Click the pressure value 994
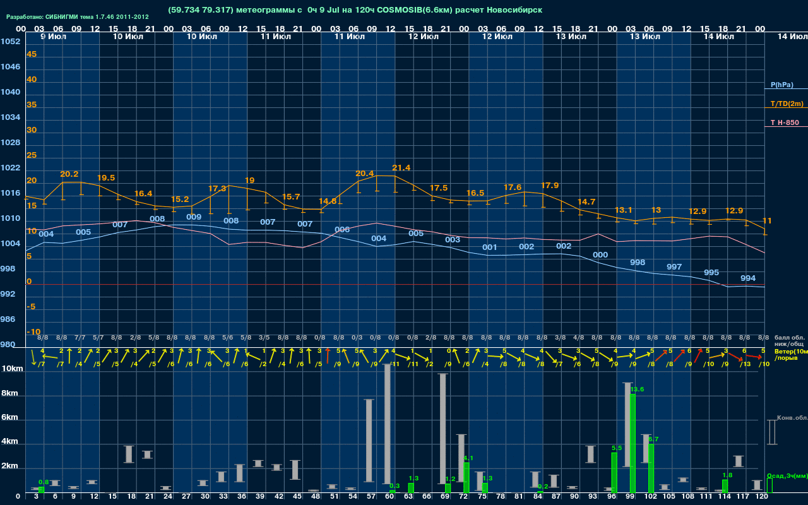 tap(748, 278)
